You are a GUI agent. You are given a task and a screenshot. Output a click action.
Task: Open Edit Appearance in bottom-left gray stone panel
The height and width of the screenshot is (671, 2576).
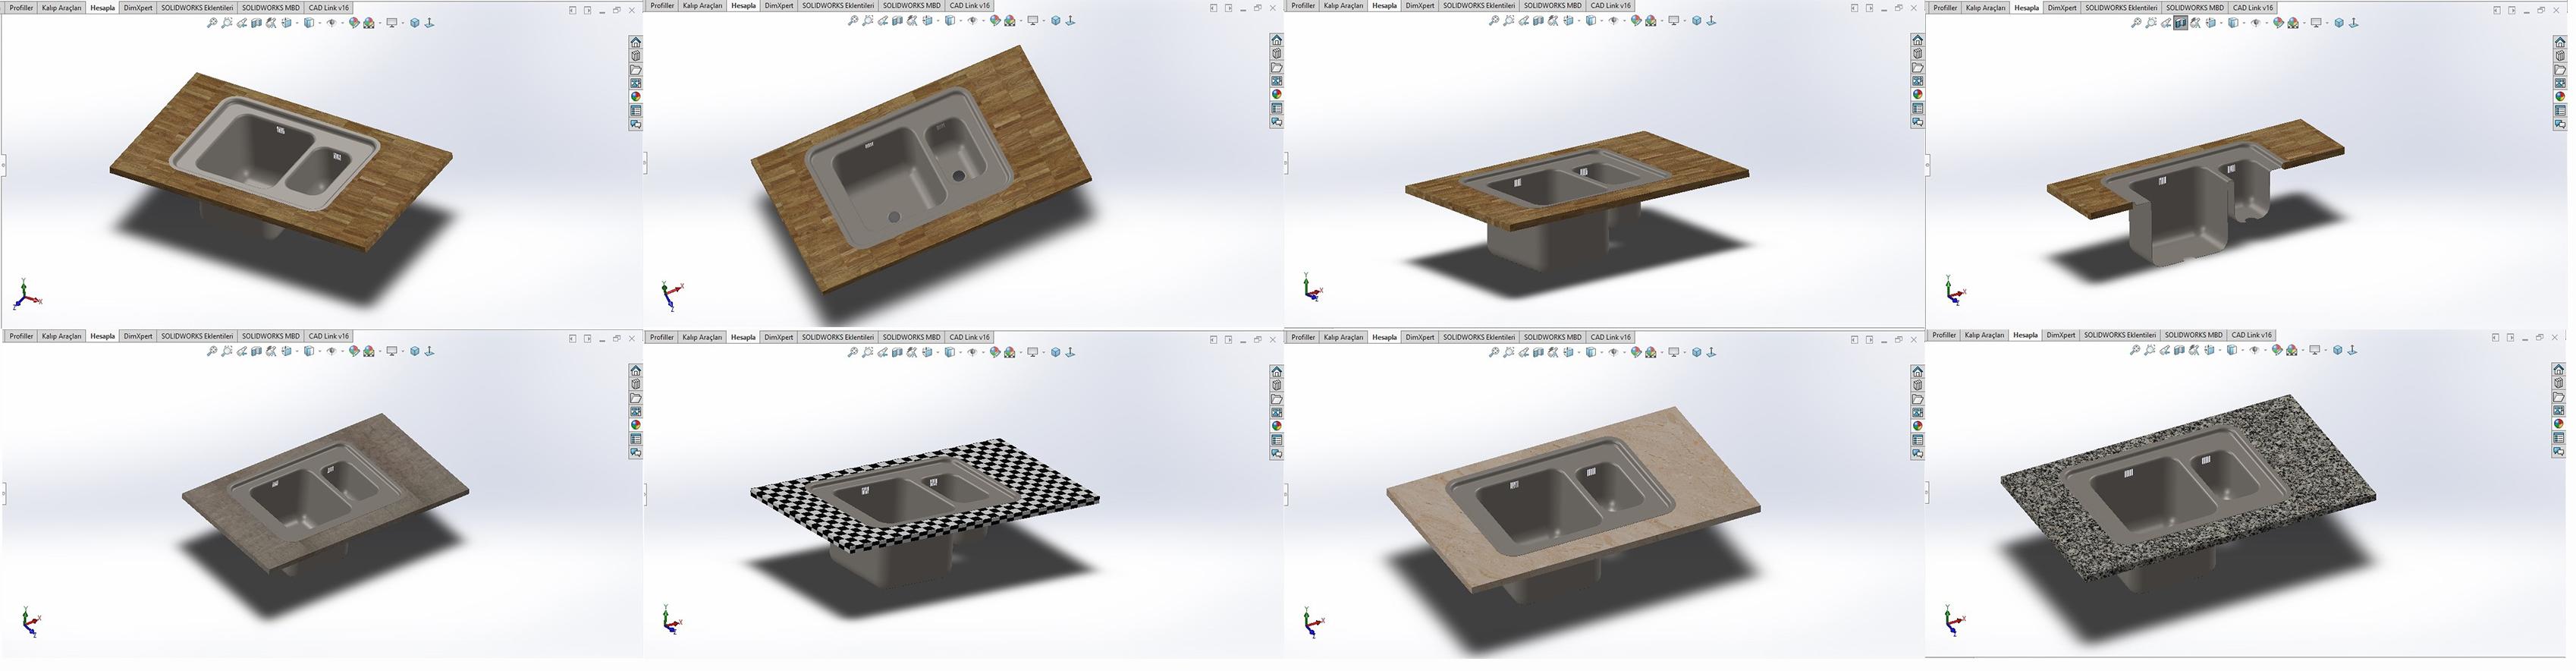coord(354,352)
